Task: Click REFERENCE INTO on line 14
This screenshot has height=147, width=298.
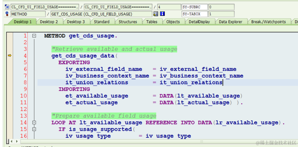Action: click(x=170, y=123)
